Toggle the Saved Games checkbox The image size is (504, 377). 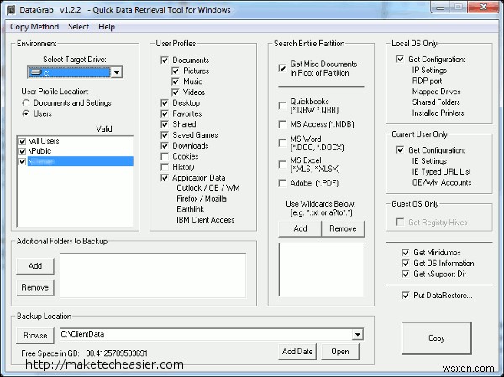pyautogui.click(x=165, y=135)
